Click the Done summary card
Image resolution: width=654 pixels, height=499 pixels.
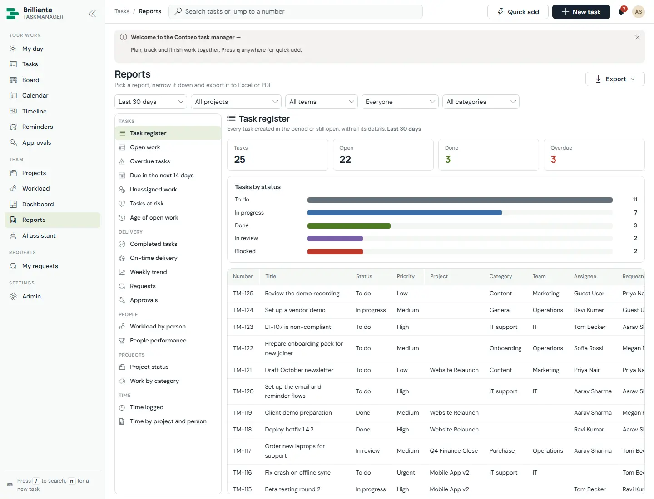pyautogui.click(x=488, y=155)
